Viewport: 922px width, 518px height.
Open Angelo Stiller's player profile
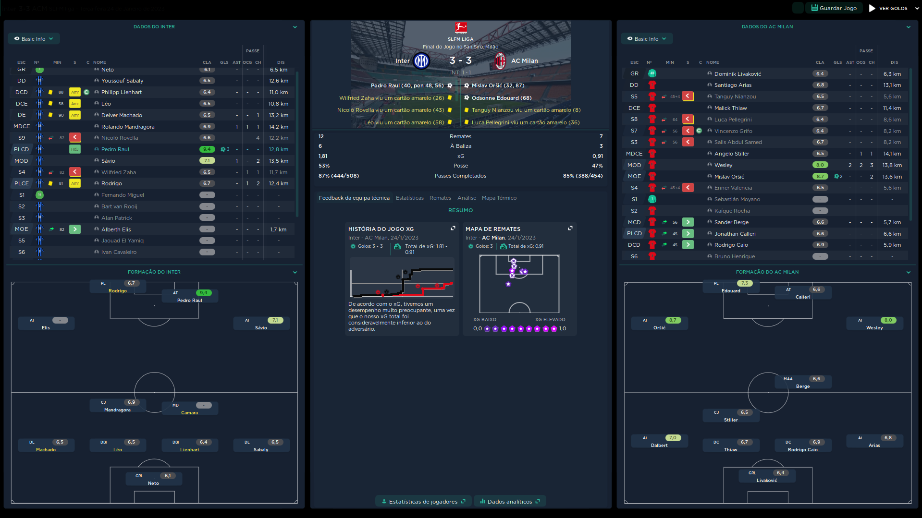pyautogui.click(x=732, y=154)
